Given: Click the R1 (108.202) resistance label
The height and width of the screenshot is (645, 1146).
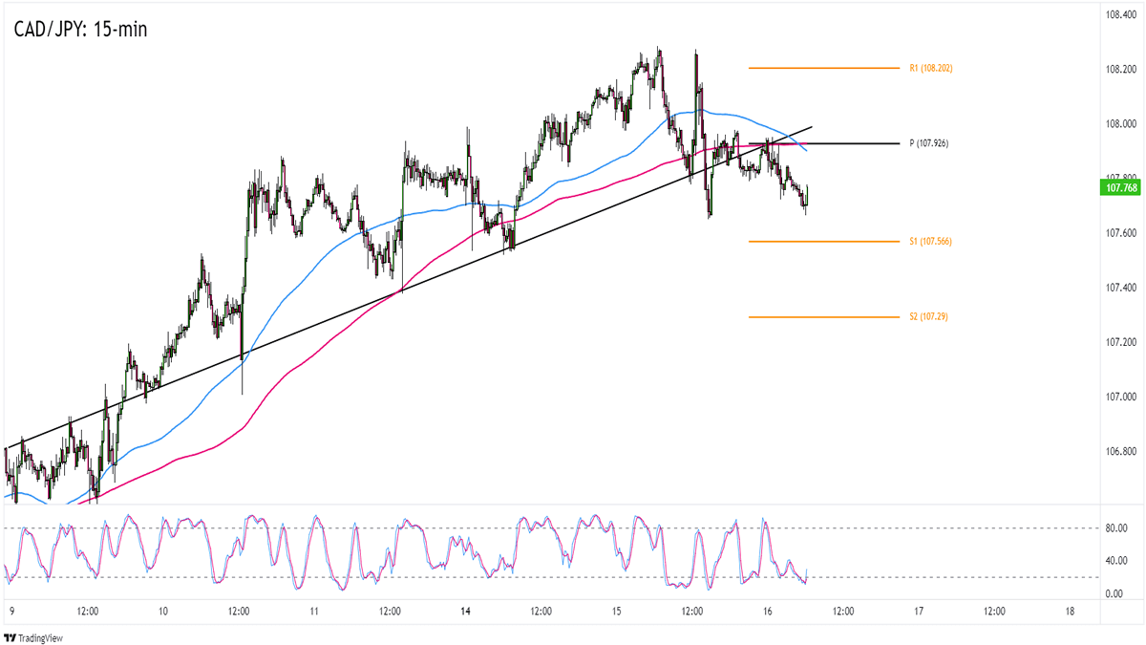Looking at the screenshot, I should 930,69.
